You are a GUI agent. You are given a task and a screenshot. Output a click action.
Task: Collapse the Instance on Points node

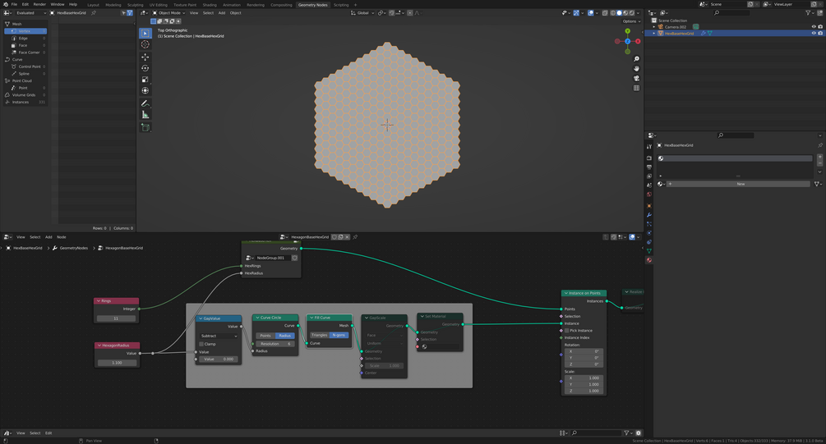pos(565,293)
